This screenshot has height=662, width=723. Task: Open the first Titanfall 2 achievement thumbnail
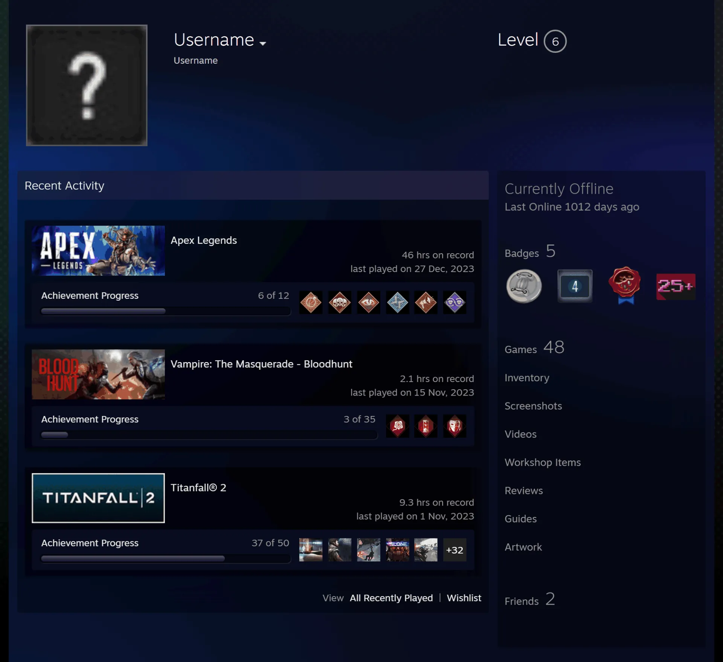tap(311, 550)
